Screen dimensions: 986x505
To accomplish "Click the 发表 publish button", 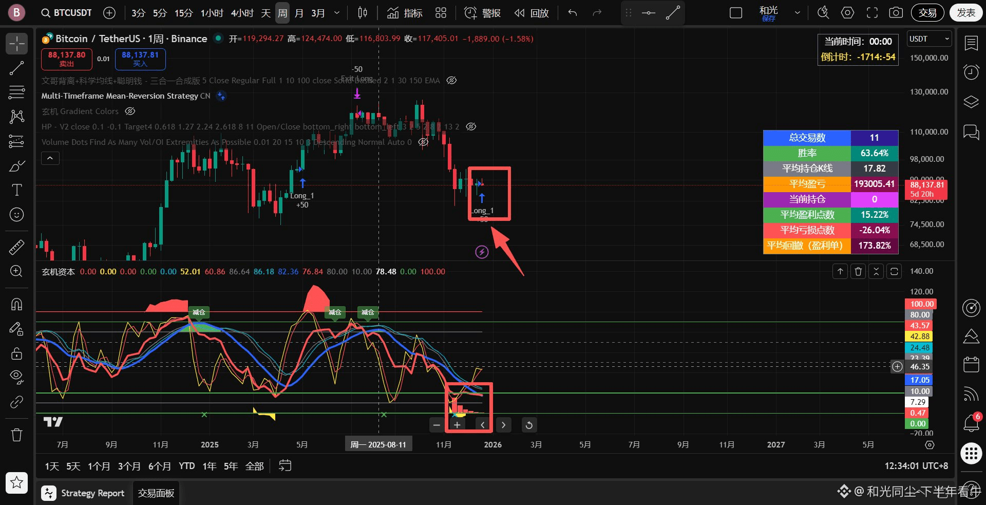I will click(x=966, y=13).
